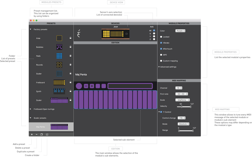Enable the Custom mapping checkbox
Viewport: 252px width, 157px height.
pos(161,61)
